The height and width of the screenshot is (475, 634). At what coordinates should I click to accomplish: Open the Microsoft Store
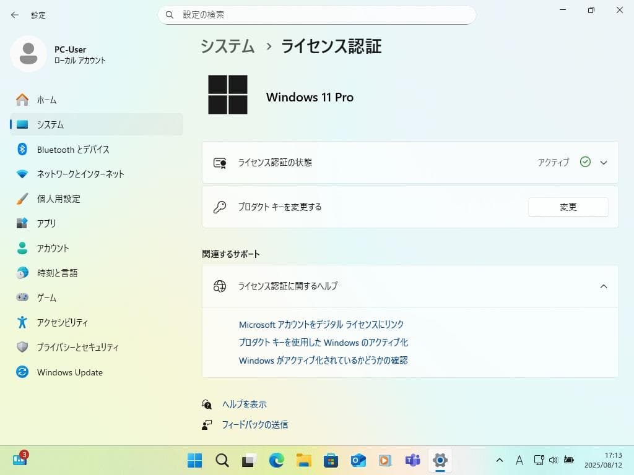pos(331,460)
